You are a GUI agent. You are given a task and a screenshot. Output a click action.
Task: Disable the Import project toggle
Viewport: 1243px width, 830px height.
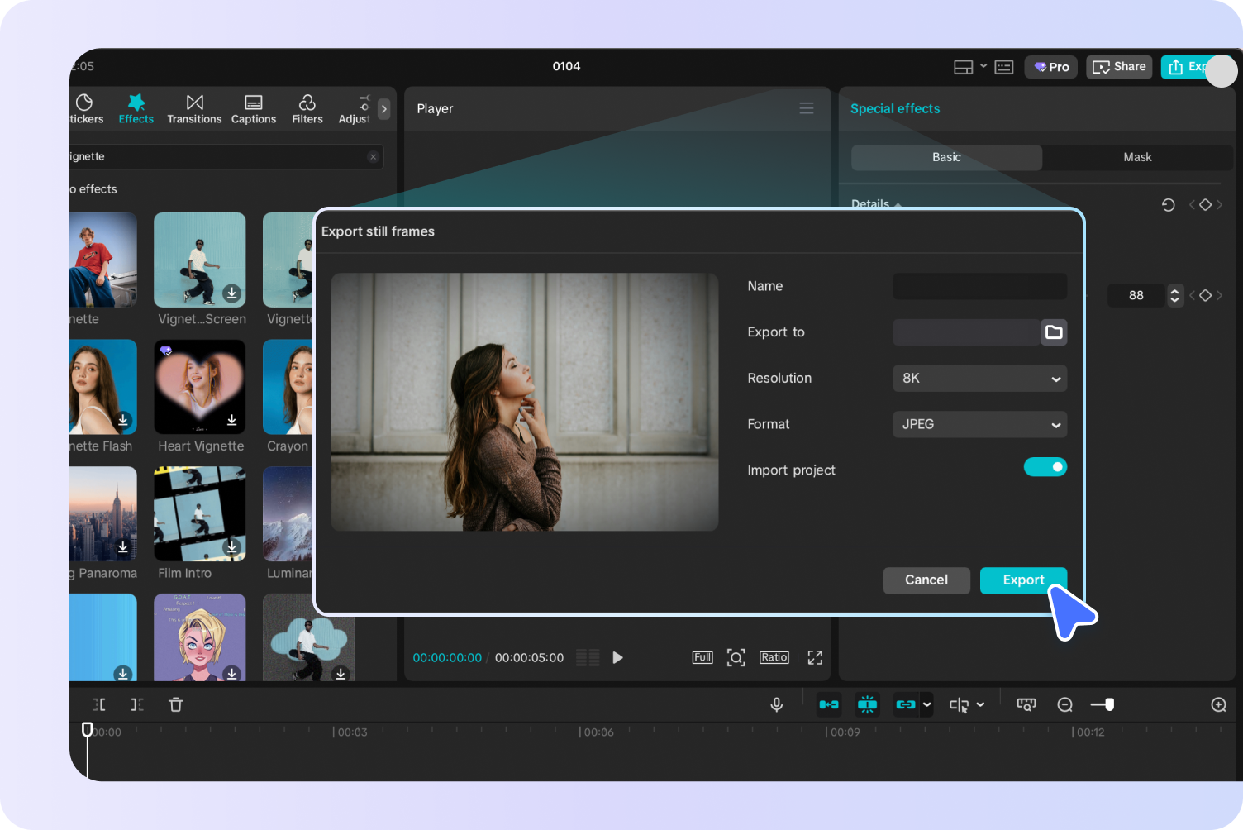click(x=1045, y=467)
